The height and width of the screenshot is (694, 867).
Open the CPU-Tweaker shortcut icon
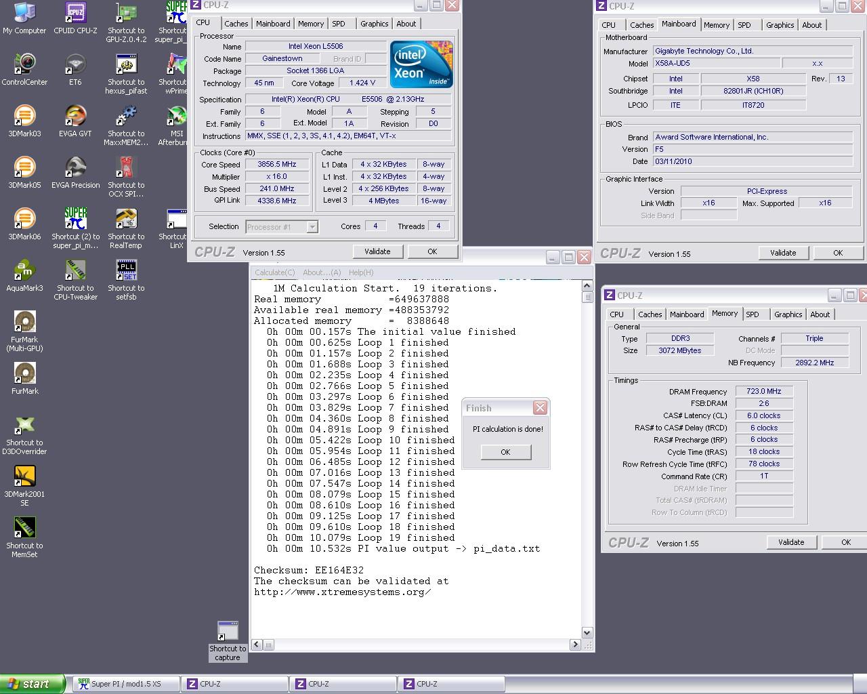pyautogui.click(x=75, y=280)
